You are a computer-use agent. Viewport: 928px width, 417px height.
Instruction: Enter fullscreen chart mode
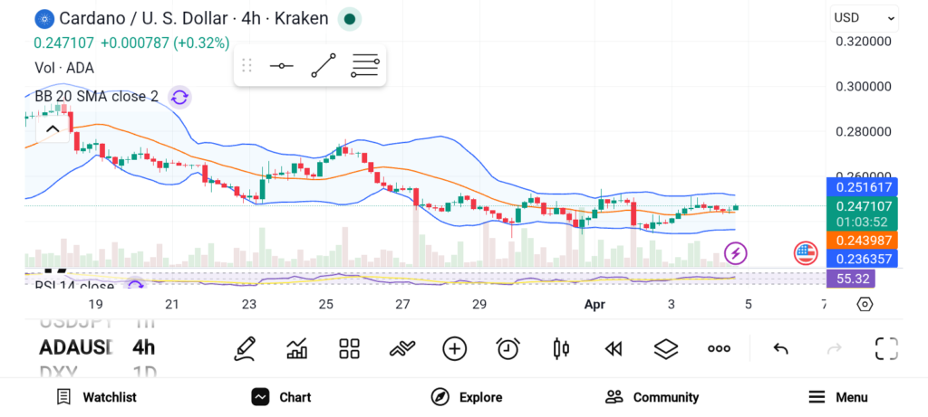tap(885, 348)
